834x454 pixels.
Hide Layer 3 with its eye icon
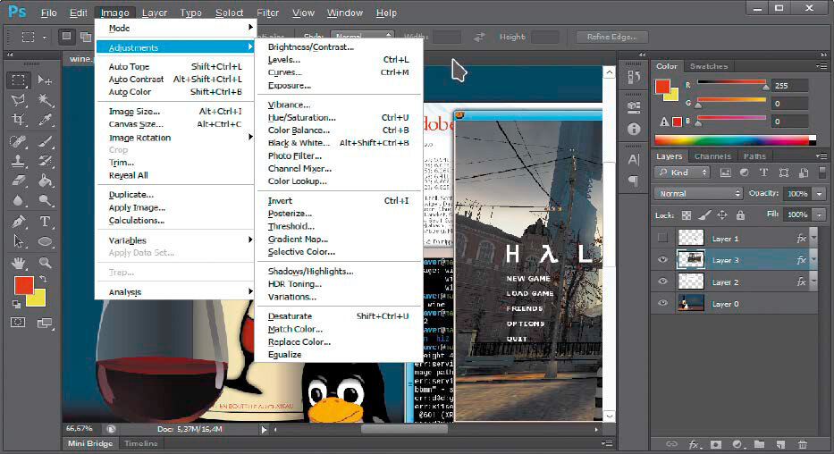pyautogui.click(x=662, y=260)
